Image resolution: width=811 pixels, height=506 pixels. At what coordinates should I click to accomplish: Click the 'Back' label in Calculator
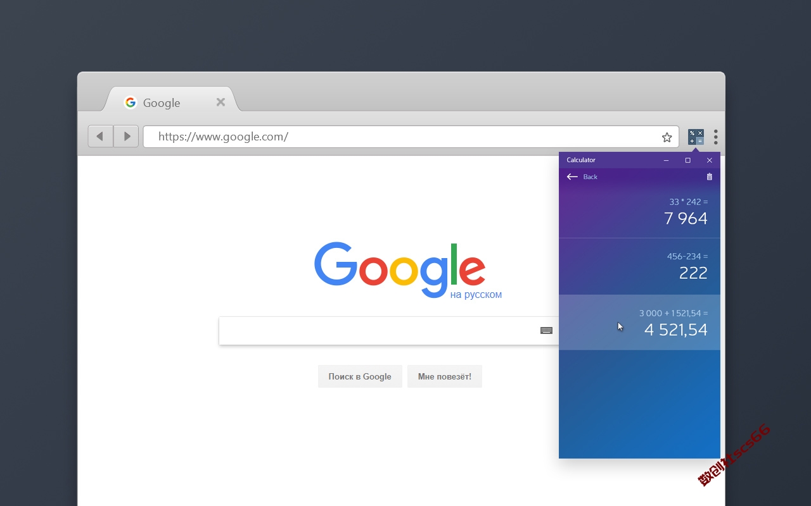[591, 177]
